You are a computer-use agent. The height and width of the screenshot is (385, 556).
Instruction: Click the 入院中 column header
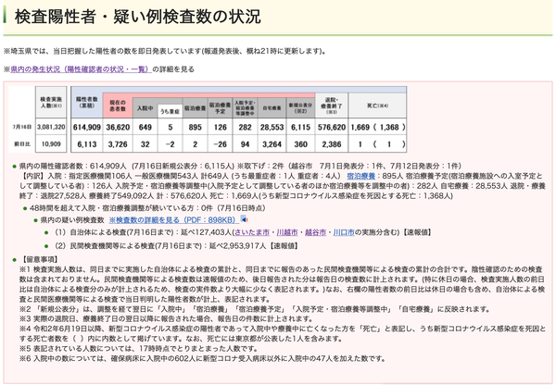(x=145, y=107)
